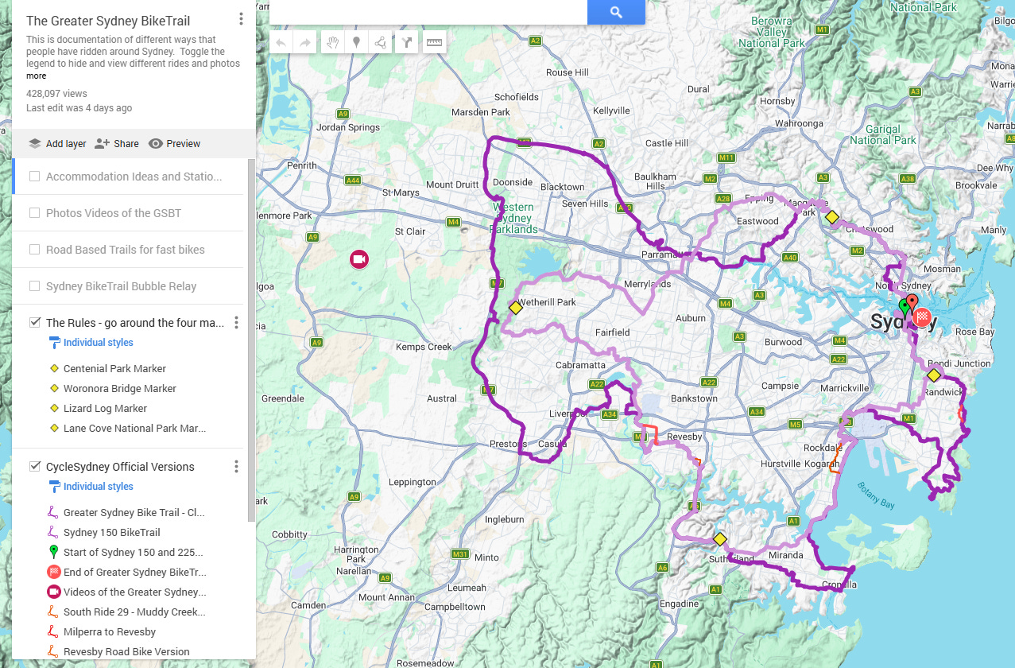Select the Draw a line tool

381,42
